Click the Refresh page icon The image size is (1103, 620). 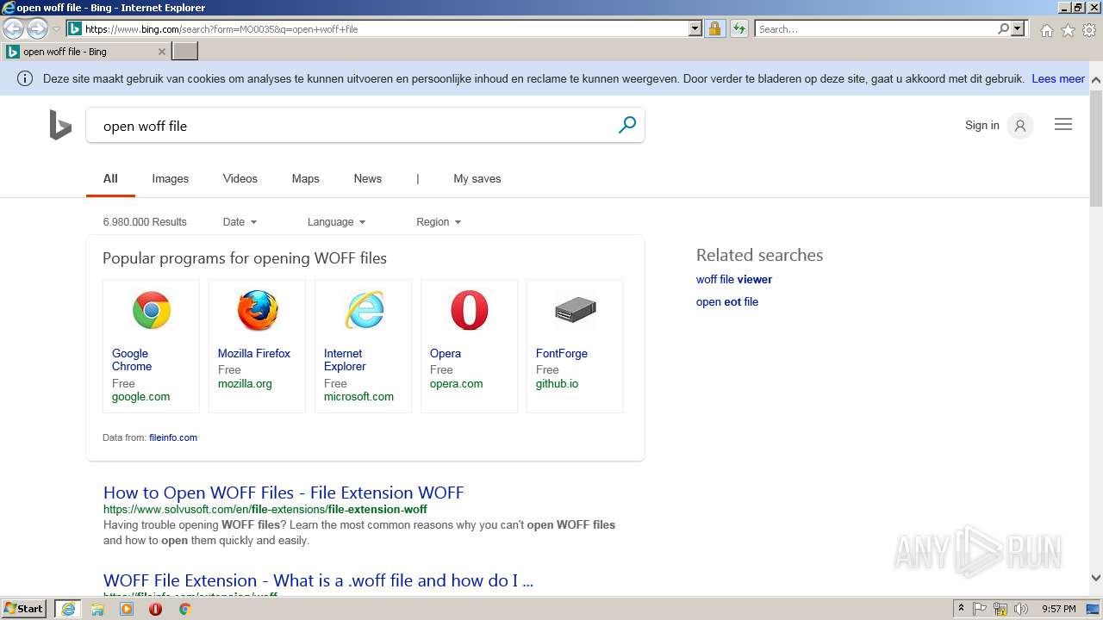[x=738, y=28]
